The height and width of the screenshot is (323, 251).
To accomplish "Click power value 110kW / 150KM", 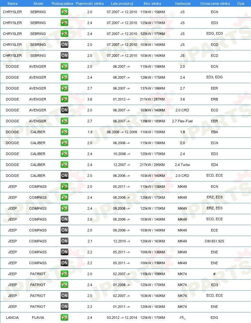I will pos(152,132).
